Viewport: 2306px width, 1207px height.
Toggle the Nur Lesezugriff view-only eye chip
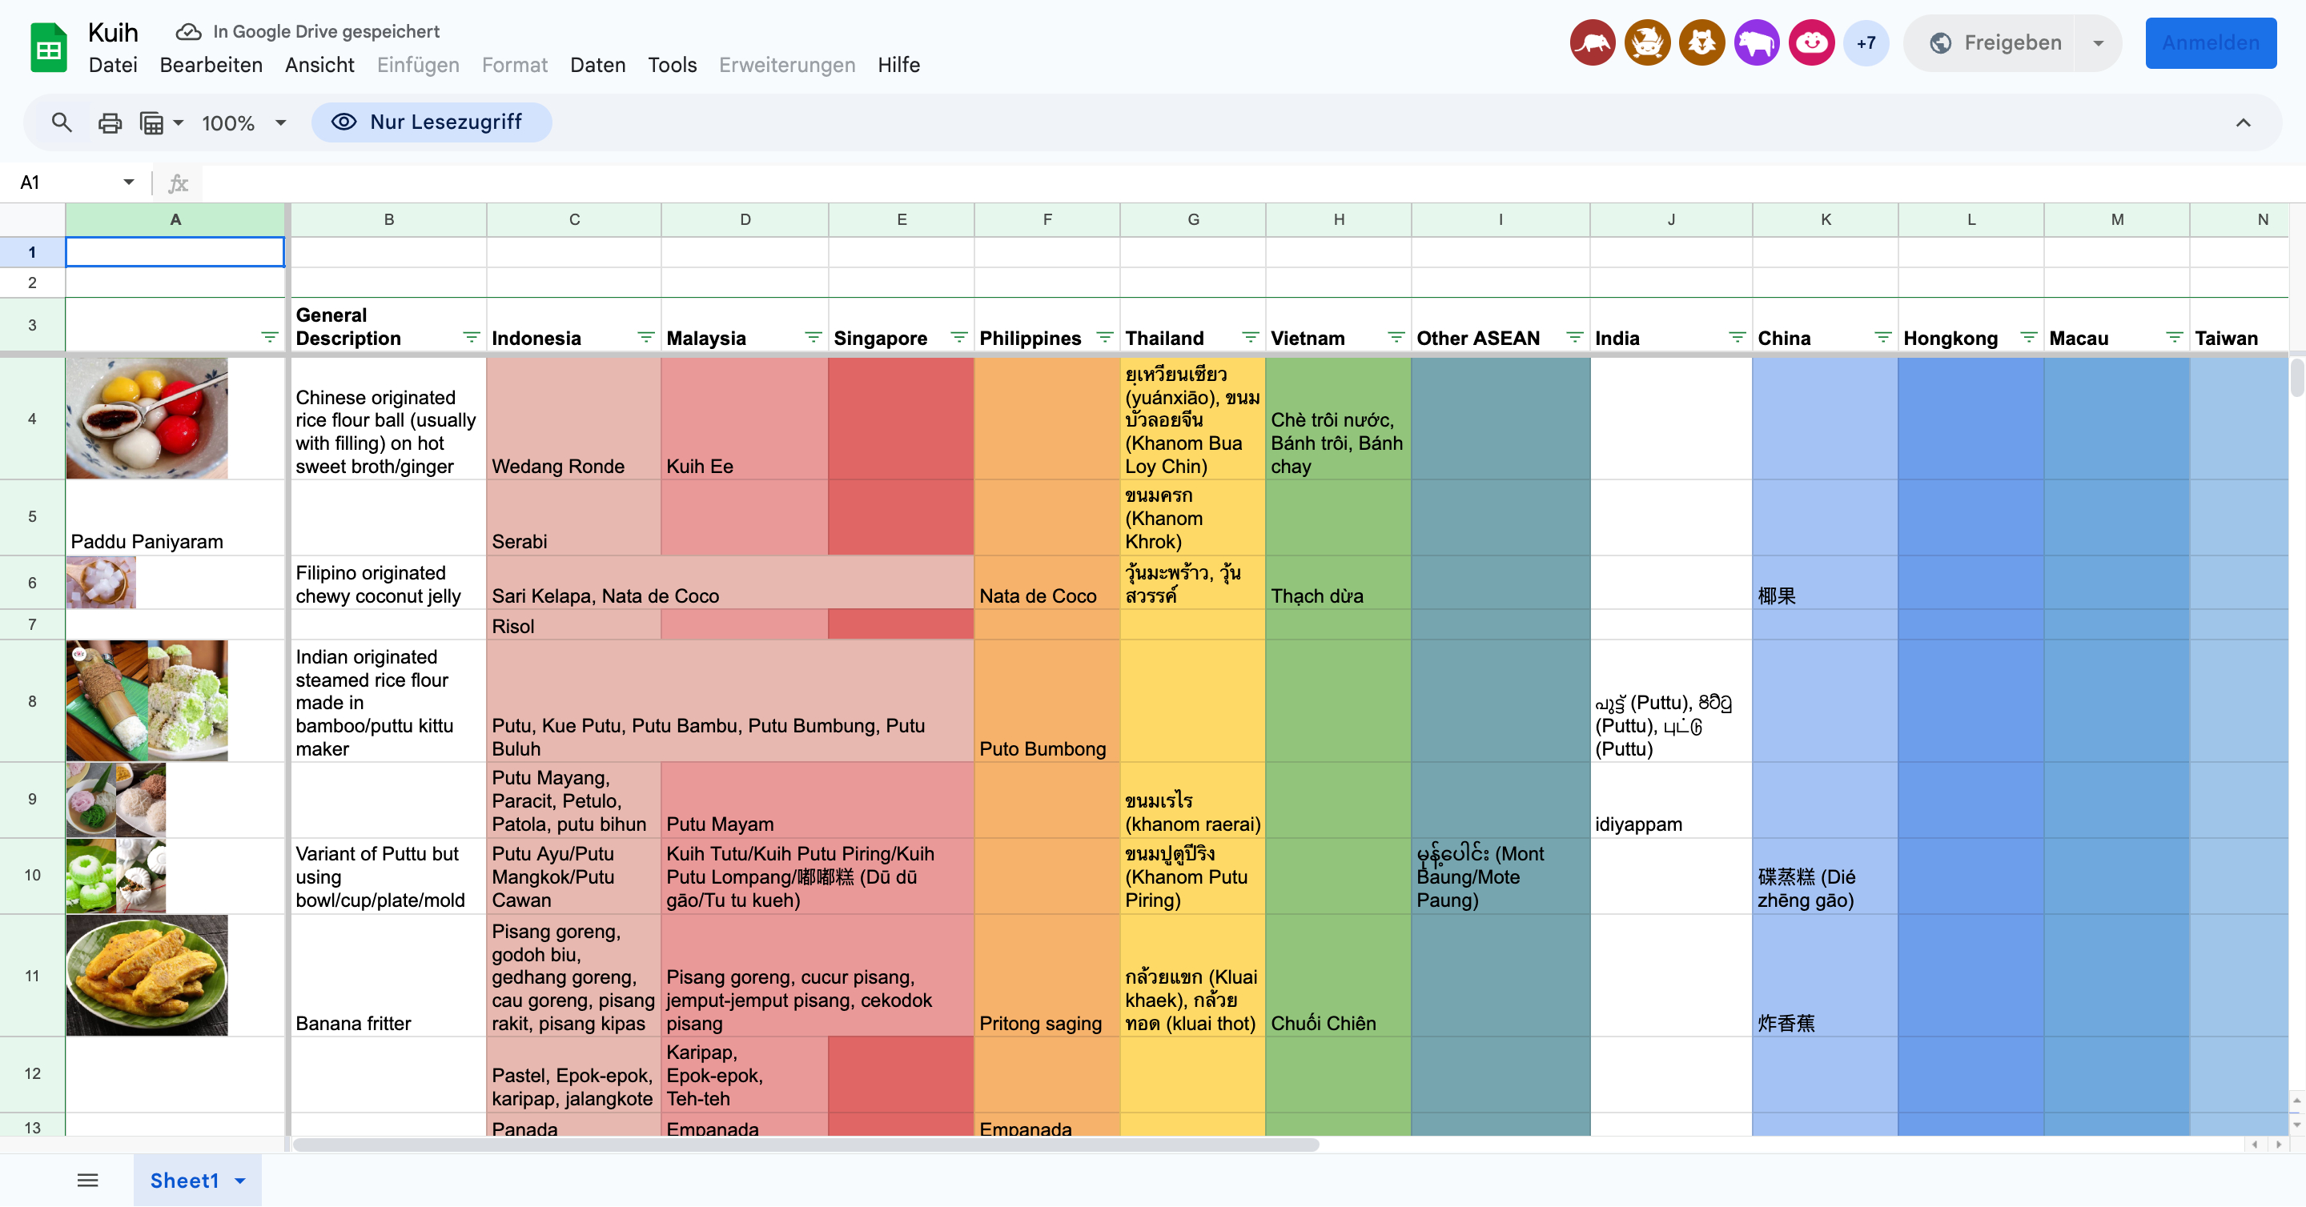pos(431,122)
